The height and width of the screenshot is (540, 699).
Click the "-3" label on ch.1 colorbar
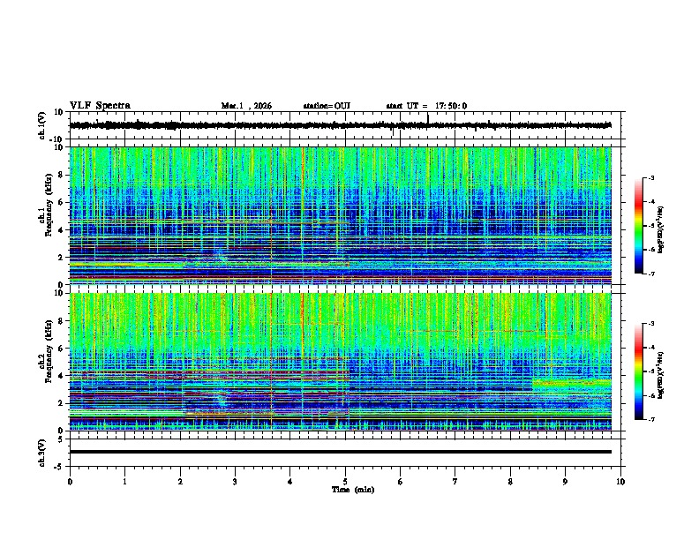coord(651,177)
